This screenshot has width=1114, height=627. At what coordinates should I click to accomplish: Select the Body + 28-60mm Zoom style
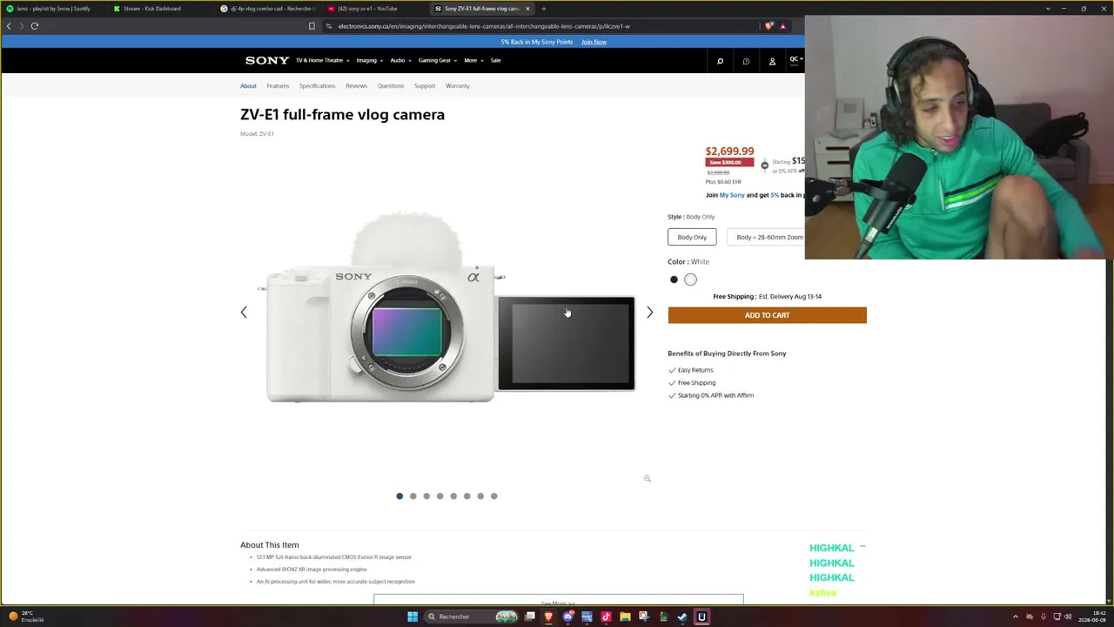pos(769,237)
